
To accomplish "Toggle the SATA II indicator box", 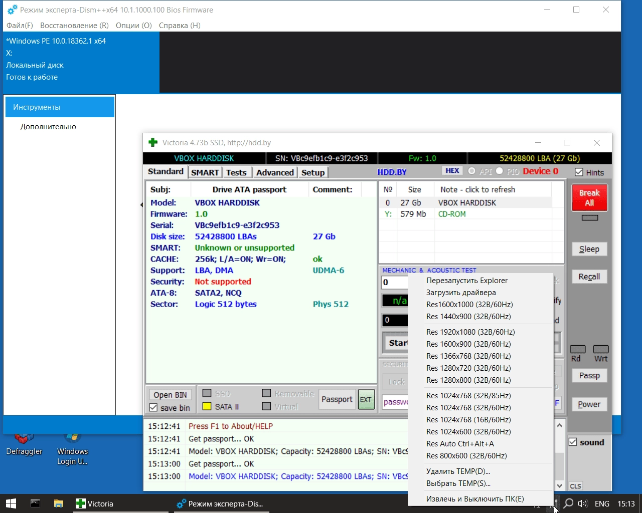I will [207, 406].
